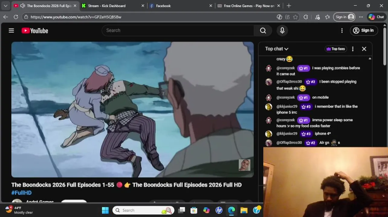Open browser extensions puzzle icon
The height and width of the screenshot is (217, 388).
[x=306, y=17]
